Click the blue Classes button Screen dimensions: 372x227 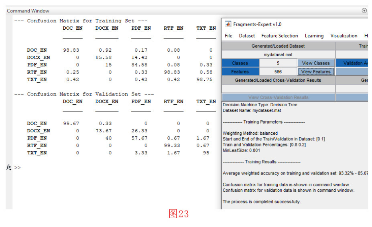click(x=240, y=63)
